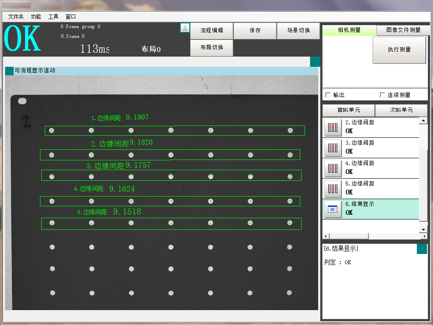Open the 工具 menu
The height and width of the screenshot is (325, 433).
click(x=53, y=17)
